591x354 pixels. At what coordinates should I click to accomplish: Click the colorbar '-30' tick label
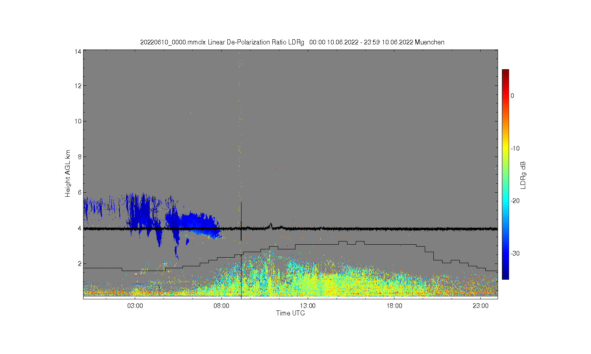pos(515,253)
